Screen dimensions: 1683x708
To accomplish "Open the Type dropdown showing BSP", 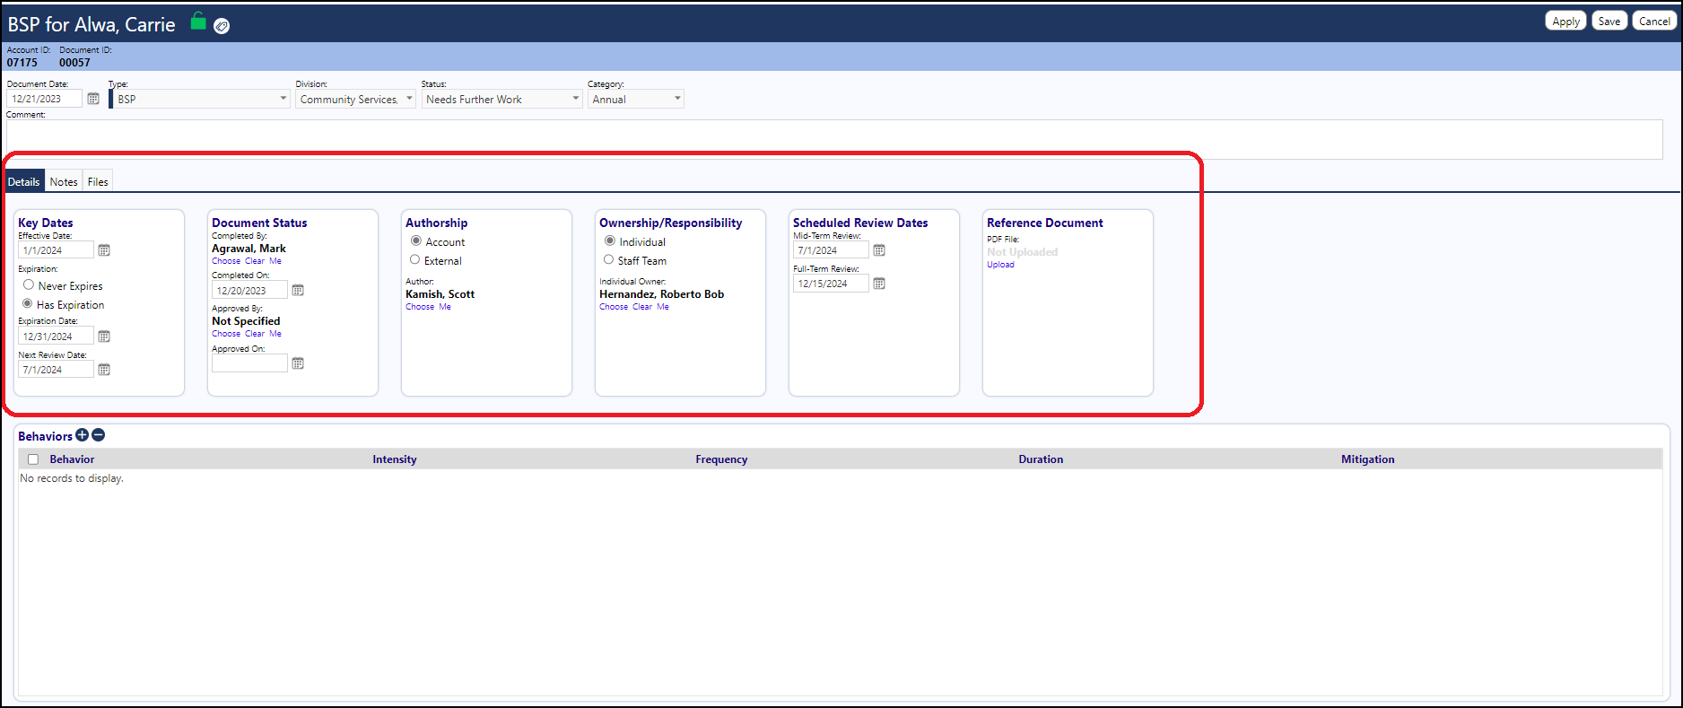I will coord(200,99).
